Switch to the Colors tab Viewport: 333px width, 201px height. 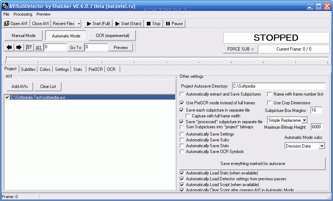(45, 69)
